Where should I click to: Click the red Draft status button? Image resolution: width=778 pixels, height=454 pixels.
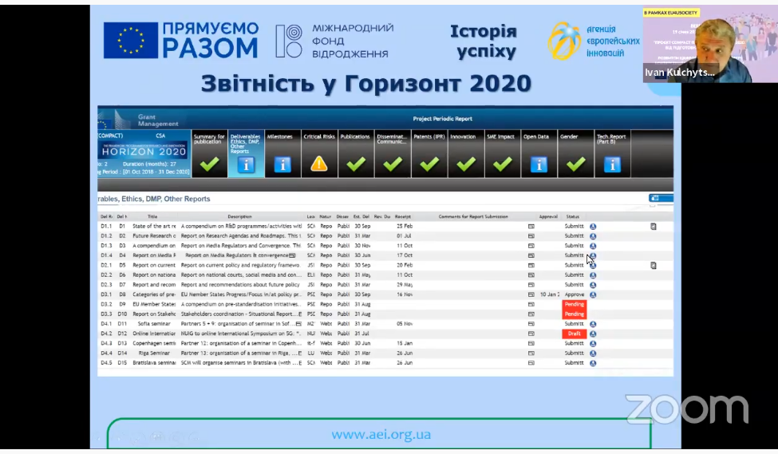tap(574, 334)
